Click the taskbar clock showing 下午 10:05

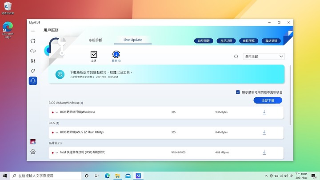(x=301, y=176)
